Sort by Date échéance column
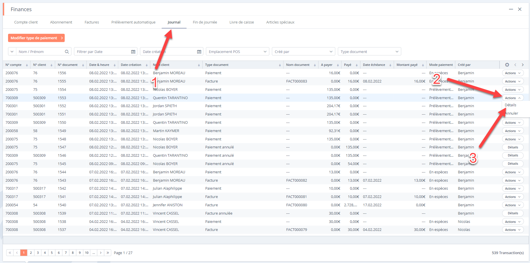 390,65
